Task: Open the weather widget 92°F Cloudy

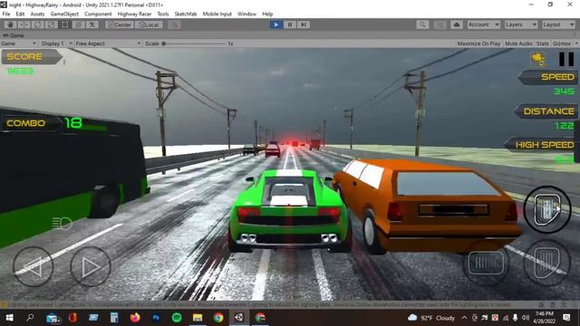Action: (431, 318)
